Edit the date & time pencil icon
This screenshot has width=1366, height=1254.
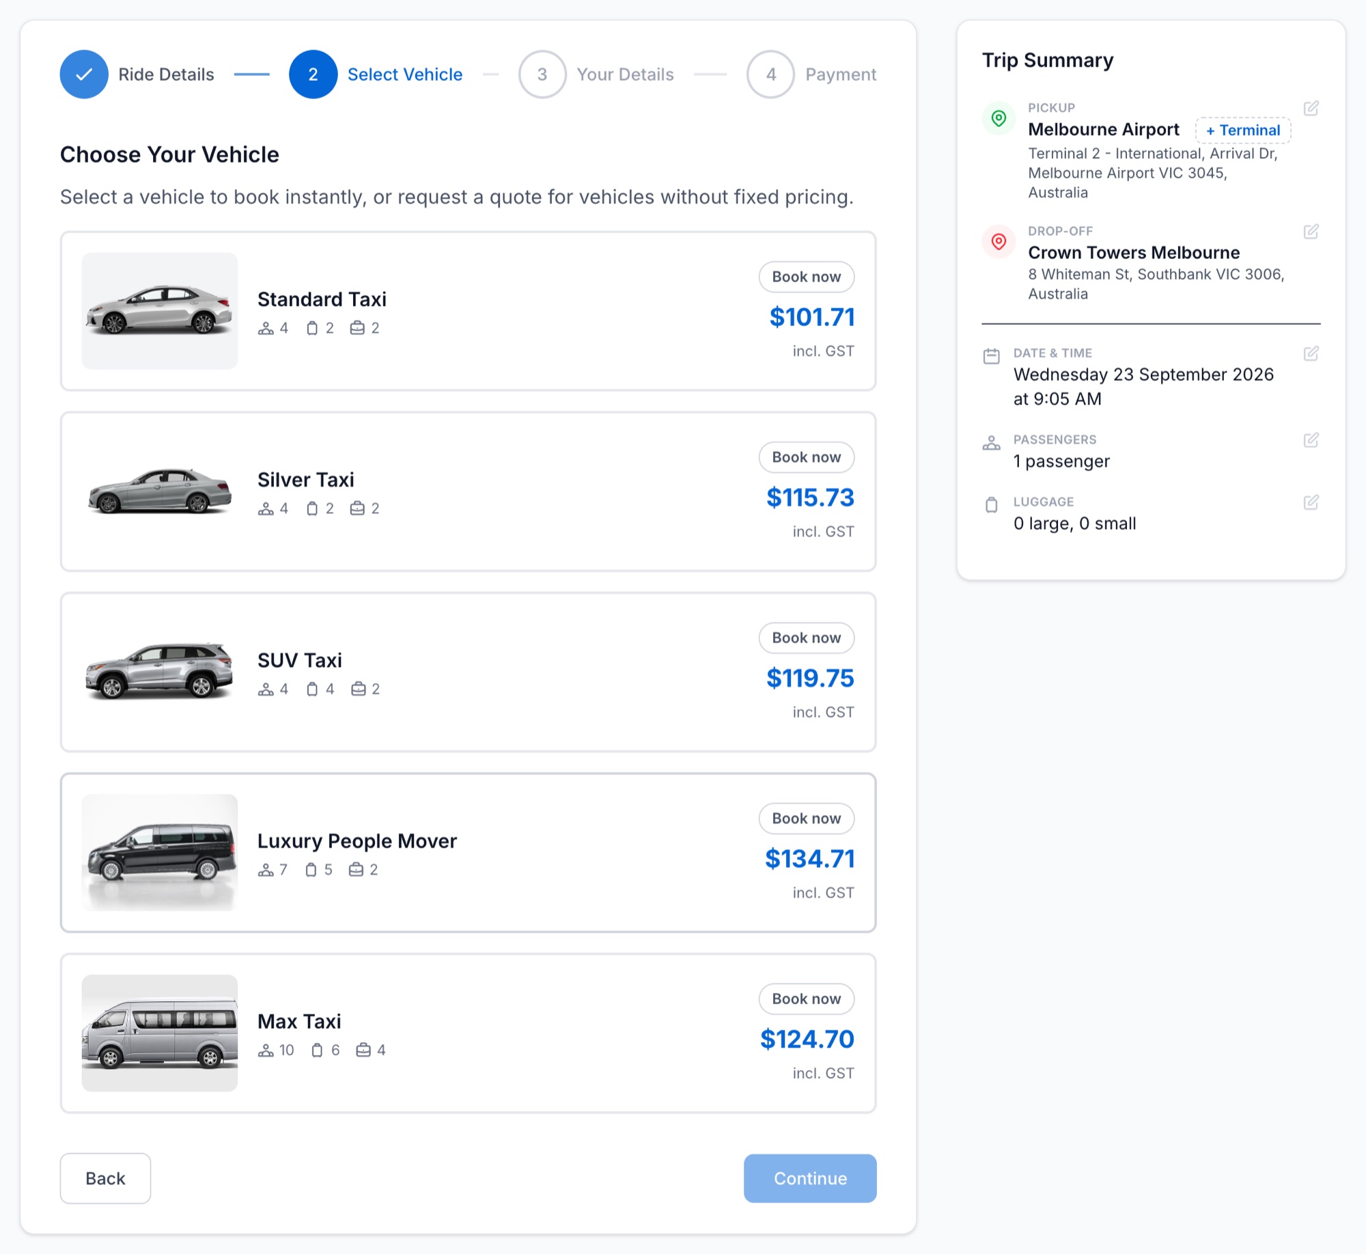point(1311,353)
